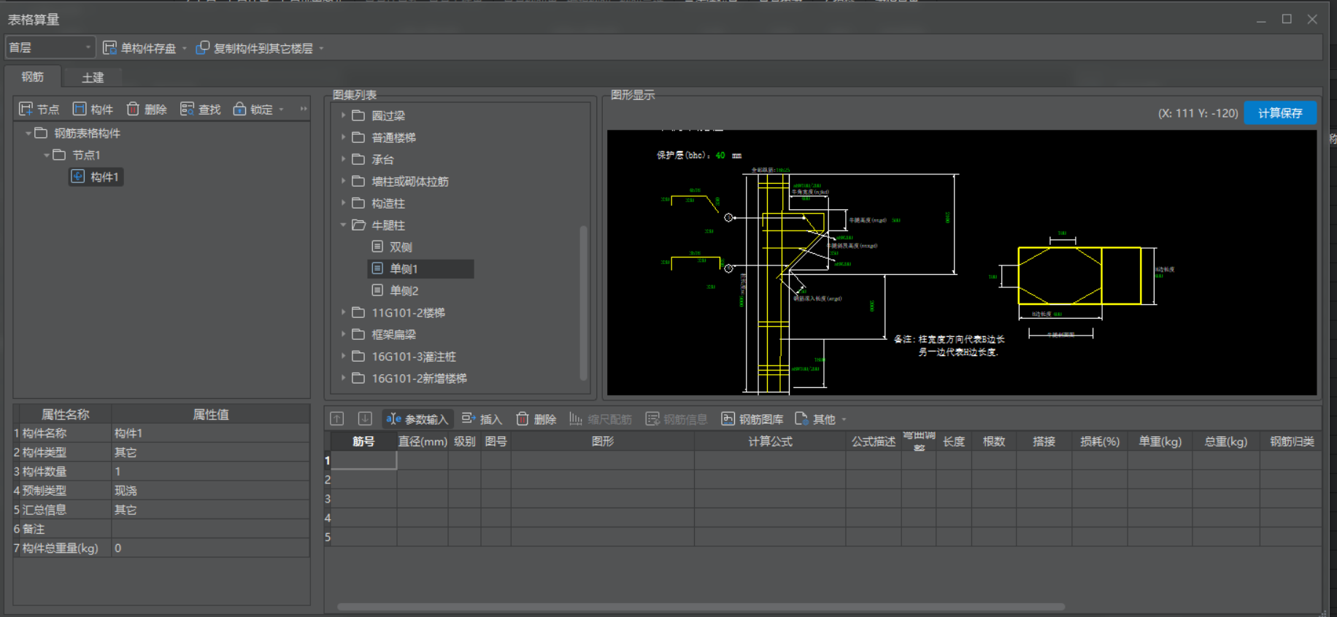This screenshot has width=1337, height=617.
Task: Collapse the 节点1 tree node
Action: click(x=46, y=155)
